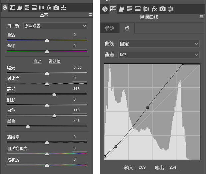Select the curve endpoint at bottom-left corner
Screen dimensions: 206x174
[x=105, y=156]
